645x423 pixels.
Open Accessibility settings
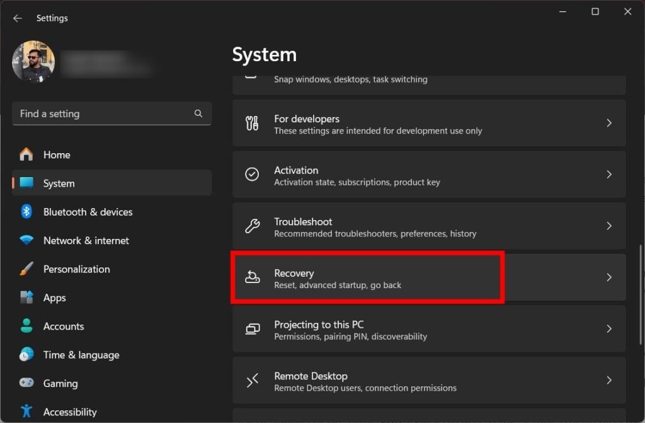(x=112, y=412)
